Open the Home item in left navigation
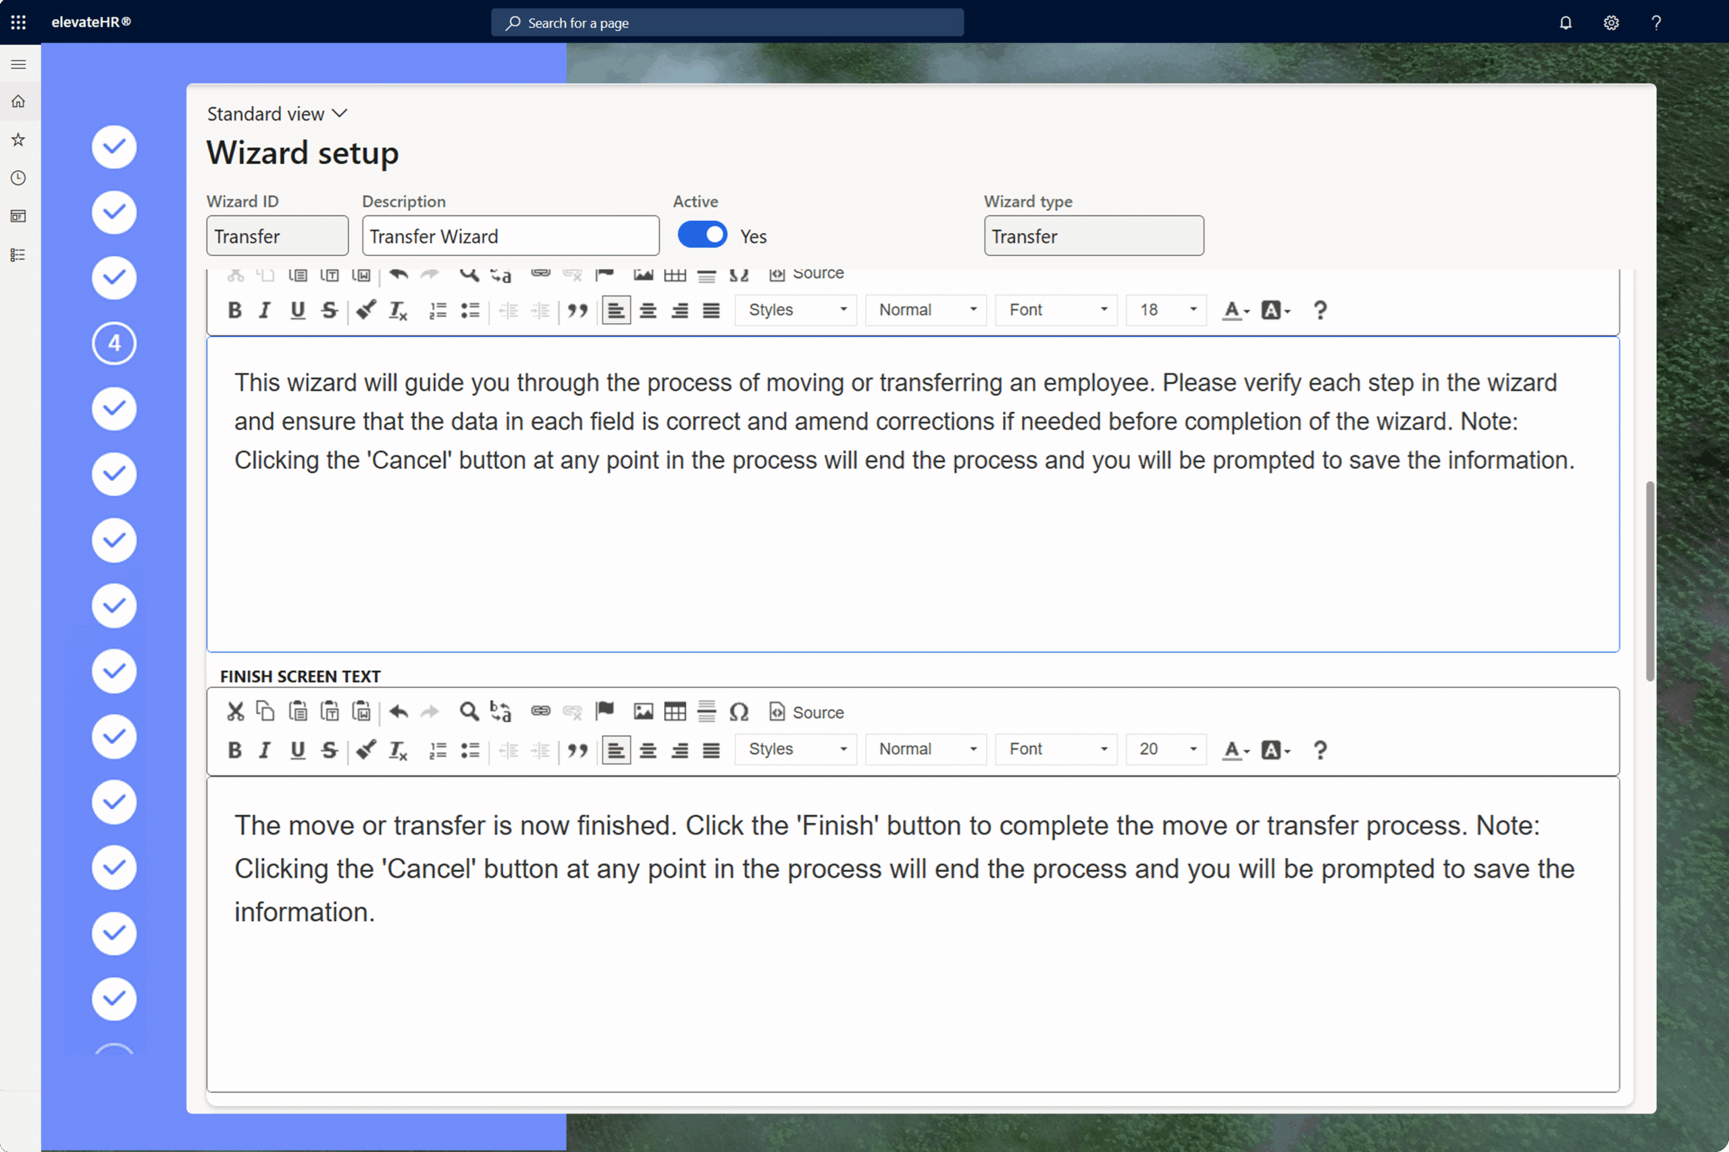Image resolution: width=1729 pixels, height=1152 pixels. (x=19, y=101)
